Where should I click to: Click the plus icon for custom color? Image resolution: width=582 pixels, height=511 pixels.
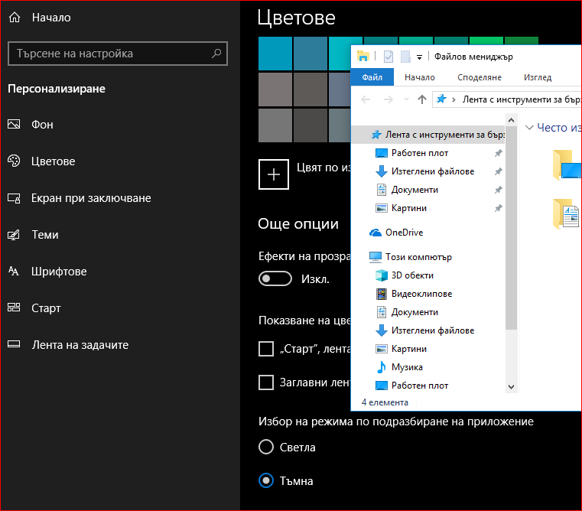pos(274,174)
